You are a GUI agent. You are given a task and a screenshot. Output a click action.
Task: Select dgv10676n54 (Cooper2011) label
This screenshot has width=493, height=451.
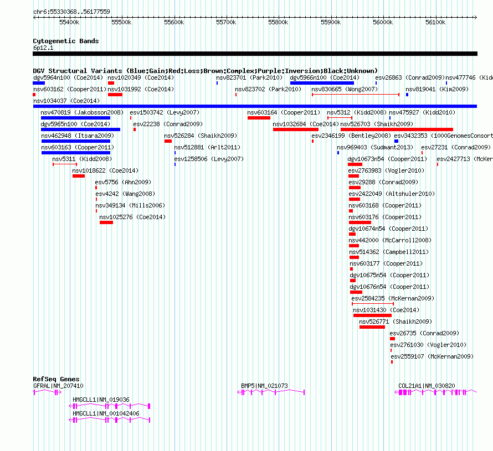pos(389,287)
